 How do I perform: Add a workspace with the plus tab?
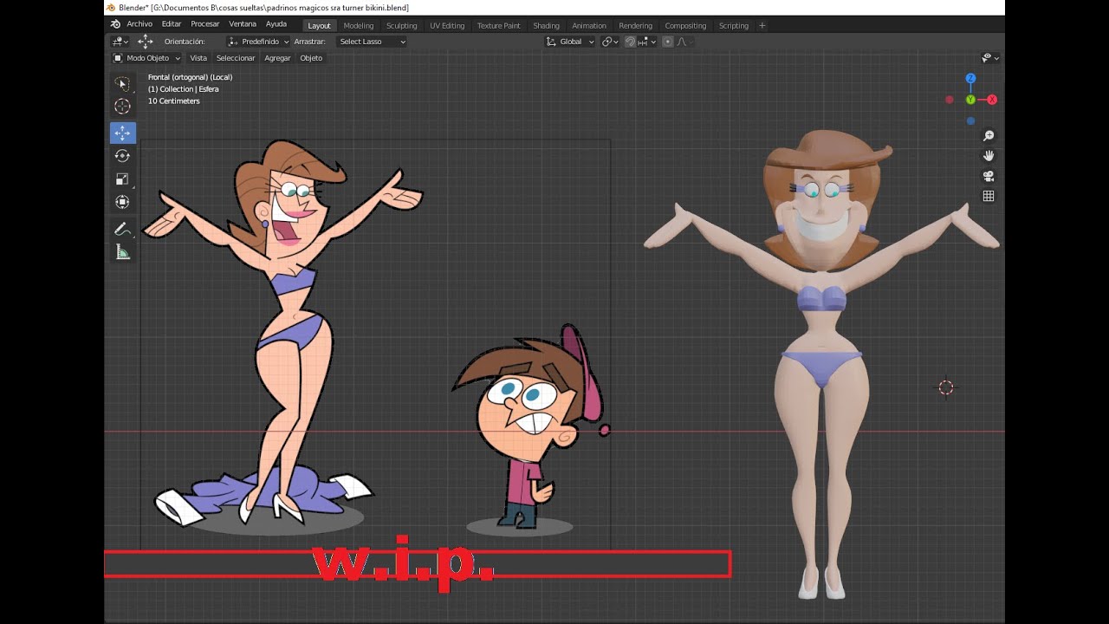pyautogui.click(x=762, y=25)
